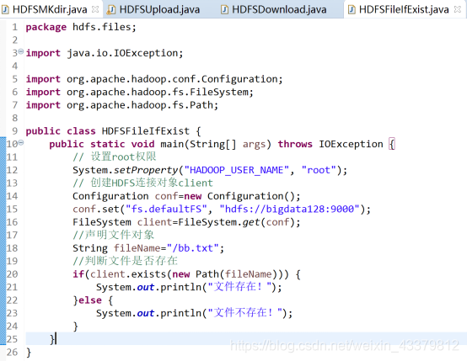Click 'java.io.IOException;' import text
Screen dimensions: 467x361
(x=125, y=53)
